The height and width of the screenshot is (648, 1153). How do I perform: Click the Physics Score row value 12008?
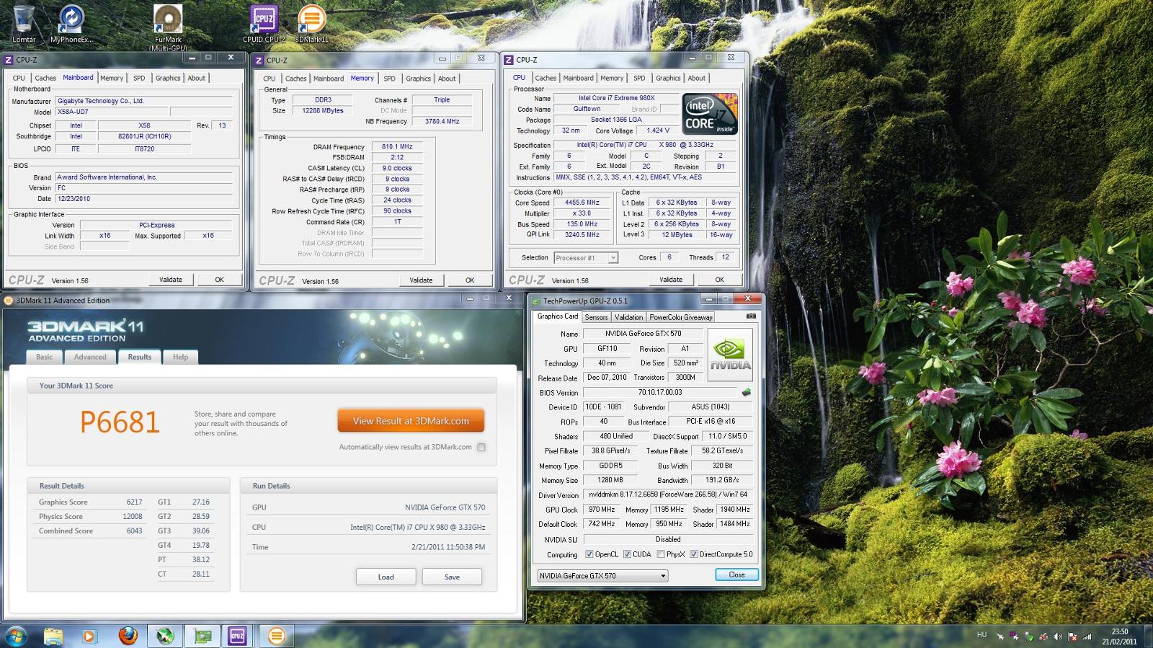pyautogui.click(x=132, y=516)
